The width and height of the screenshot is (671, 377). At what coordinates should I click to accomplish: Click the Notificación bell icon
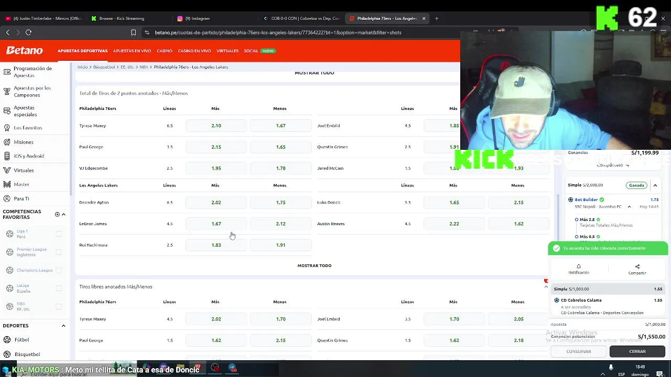click(x=579, y=267)
